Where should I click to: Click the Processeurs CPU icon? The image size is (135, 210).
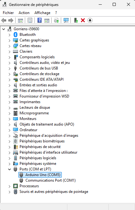pyautogui.click(x=16, y=186)
